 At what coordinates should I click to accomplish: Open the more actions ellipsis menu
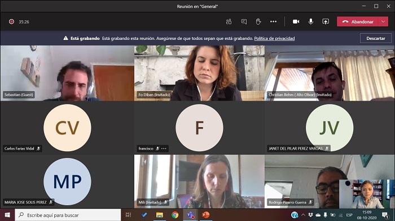(273, 21)
